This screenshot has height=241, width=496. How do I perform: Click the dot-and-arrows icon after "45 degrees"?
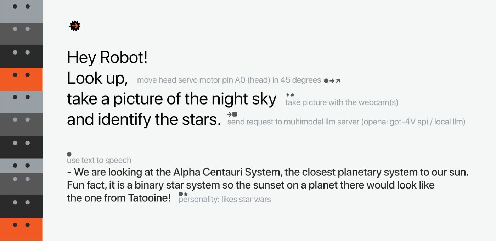point(332,81)
